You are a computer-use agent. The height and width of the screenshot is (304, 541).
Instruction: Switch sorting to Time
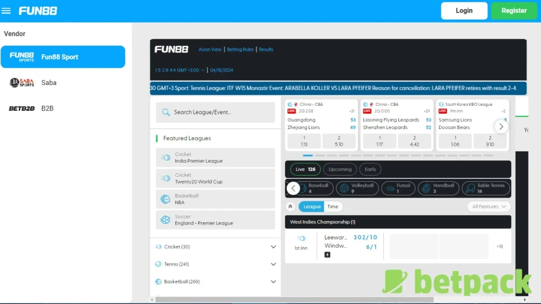tap(333, 207)
